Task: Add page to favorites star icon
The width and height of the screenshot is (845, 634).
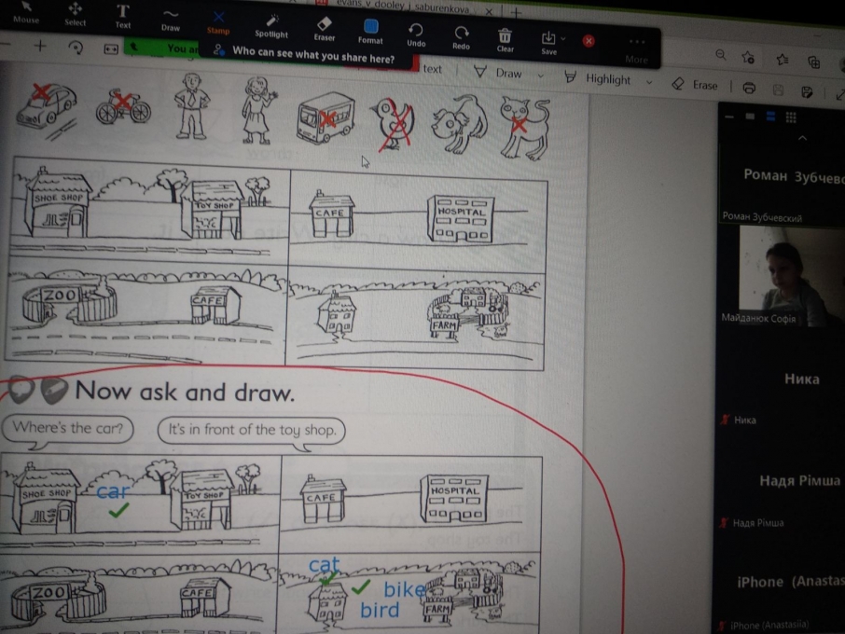Action: coord(748,57)
